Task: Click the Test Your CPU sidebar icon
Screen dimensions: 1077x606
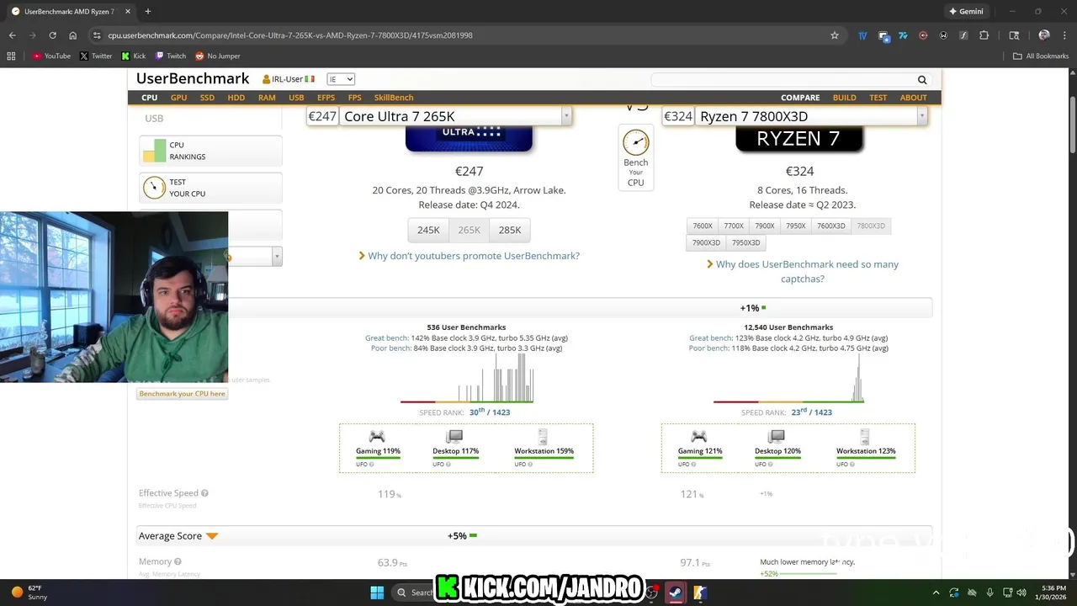Action: 154,187
